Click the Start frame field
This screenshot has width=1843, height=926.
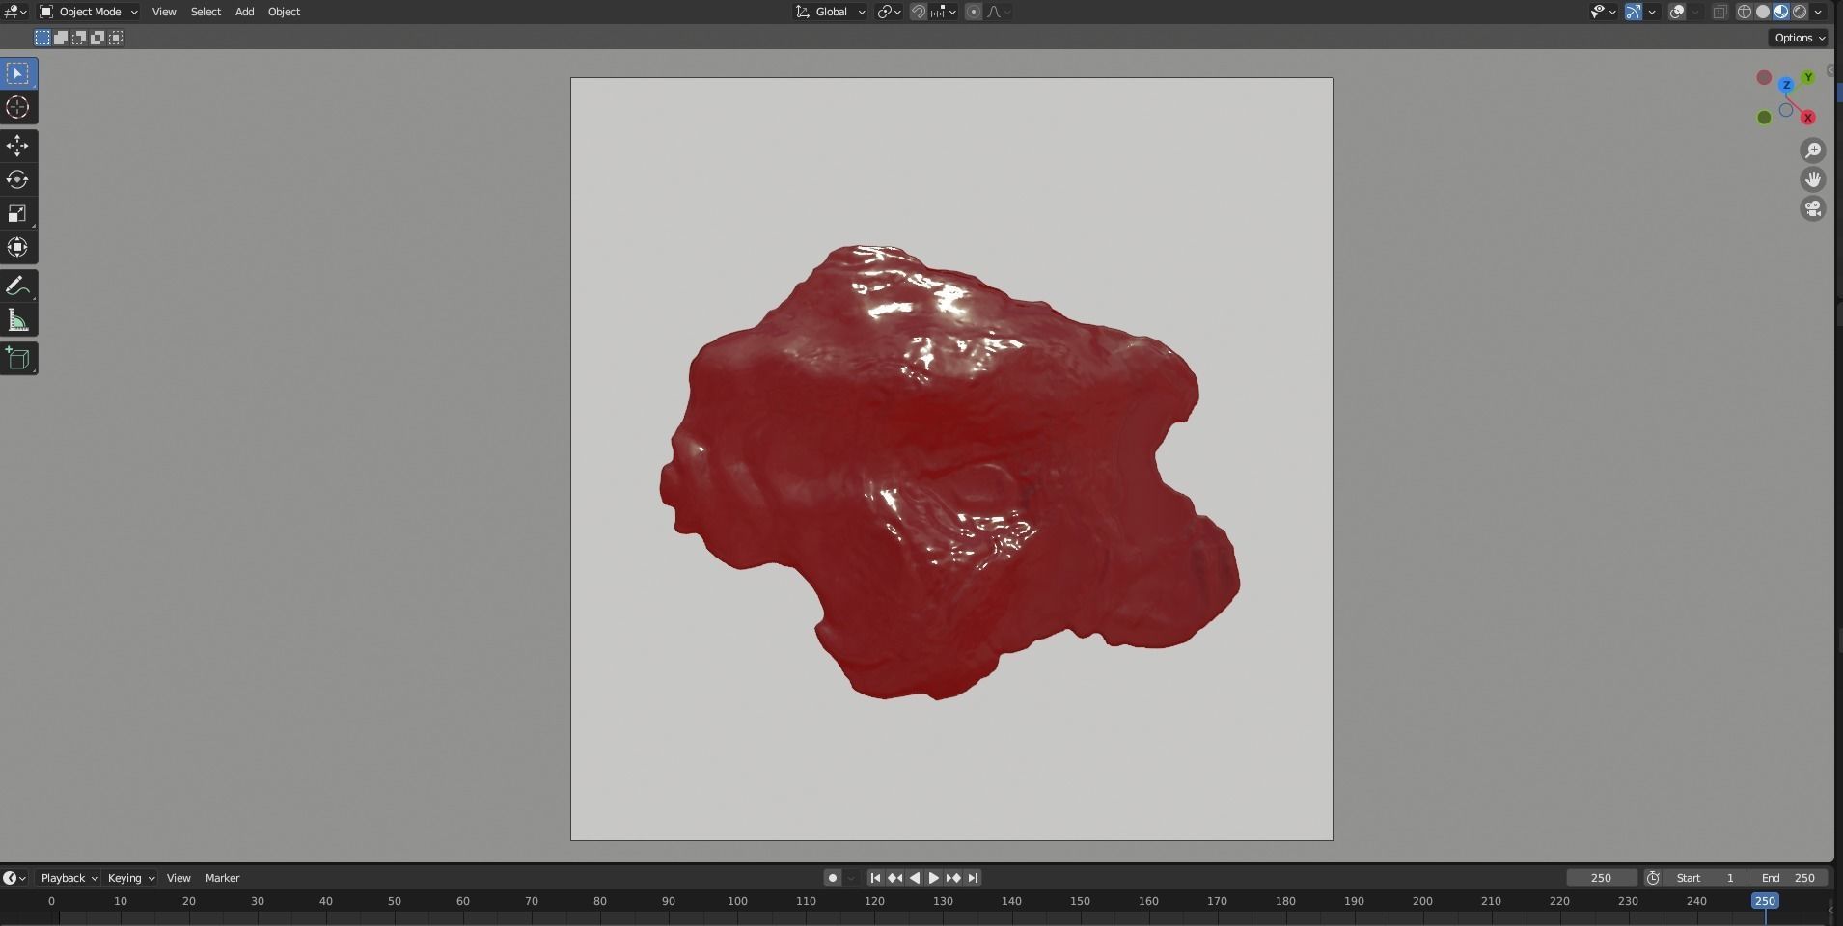click(1706, 878)
